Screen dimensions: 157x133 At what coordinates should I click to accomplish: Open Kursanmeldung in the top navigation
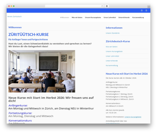[138, 18]
